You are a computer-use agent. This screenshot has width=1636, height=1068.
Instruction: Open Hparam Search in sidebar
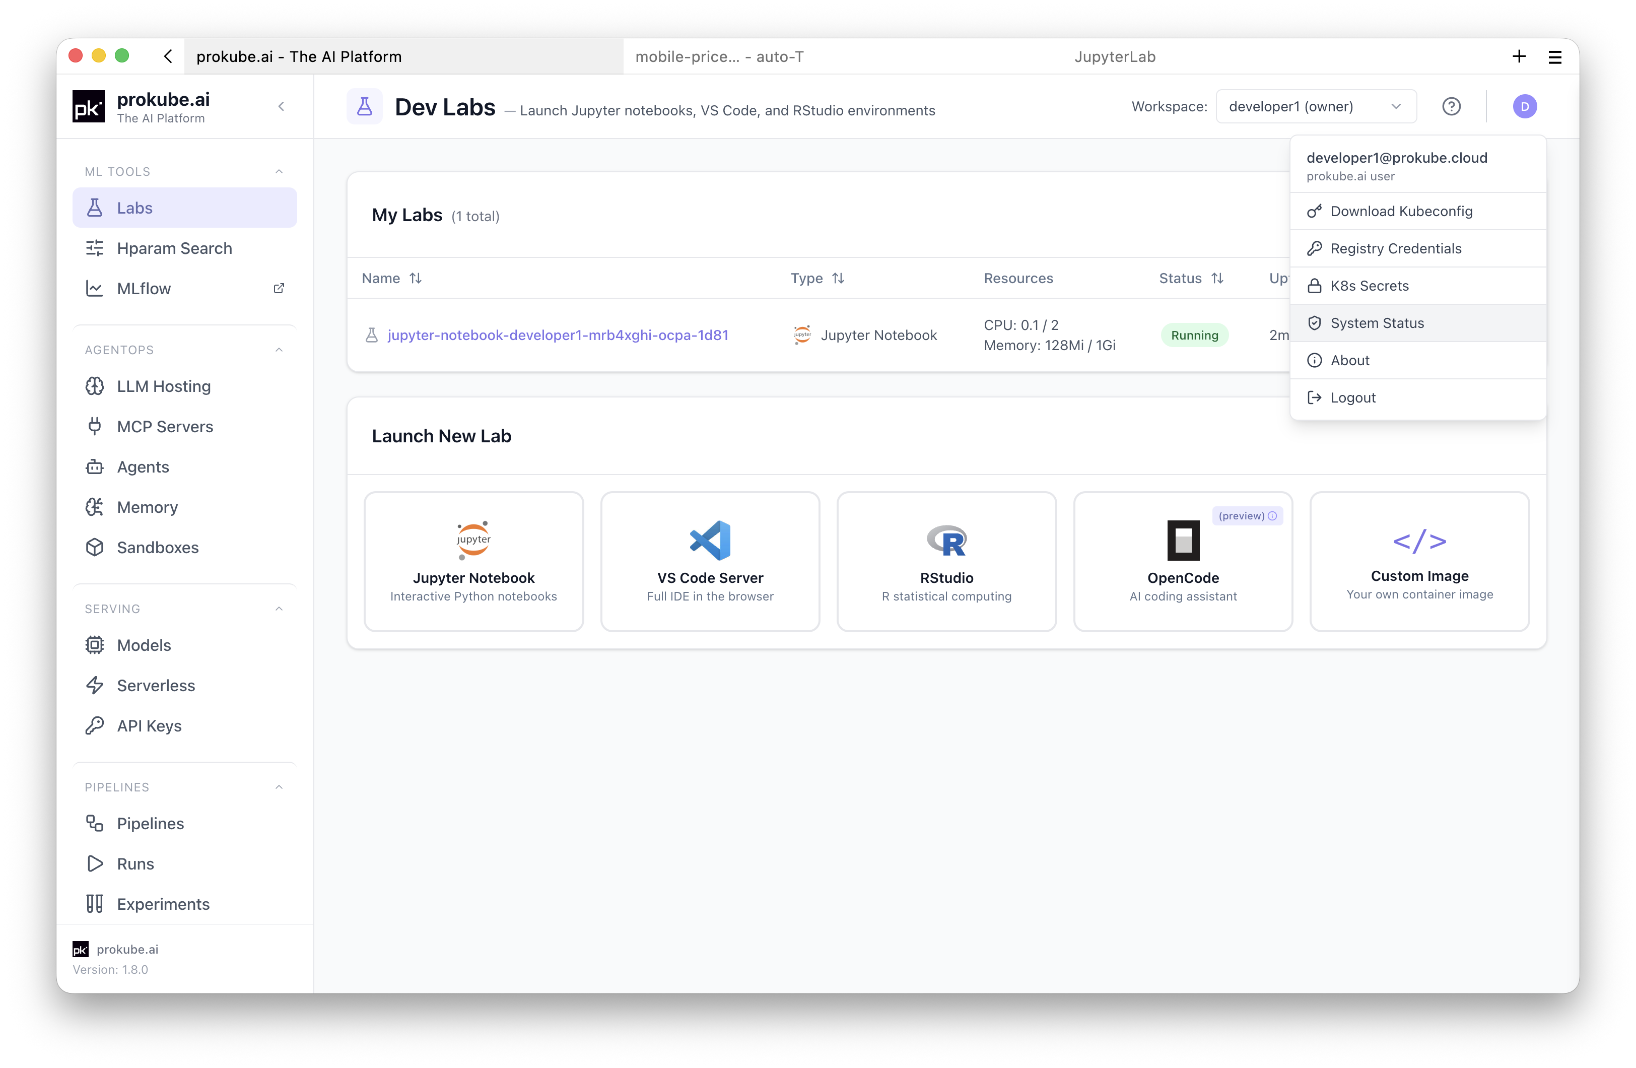pyautogui.click(x=185, y=248)
